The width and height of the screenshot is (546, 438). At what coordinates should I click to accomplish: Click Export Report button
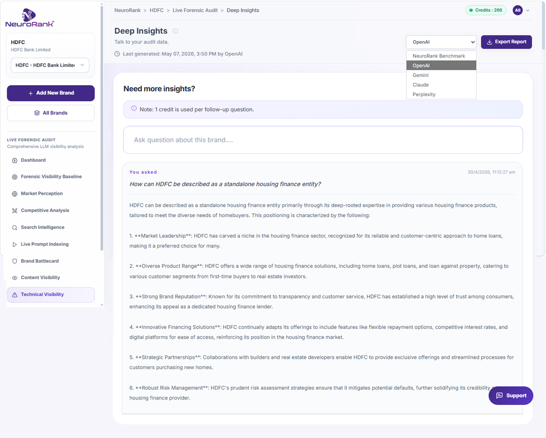[x=506, y=42]
